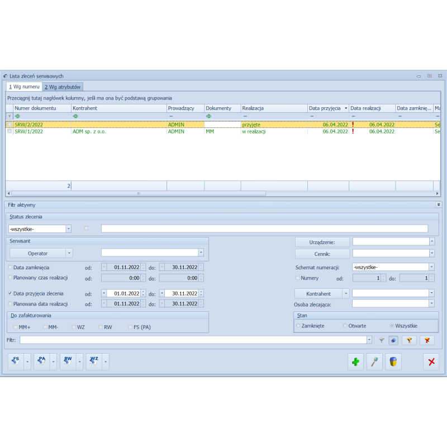
Task: Click the FS invoice generation icon
Action: 16,362
